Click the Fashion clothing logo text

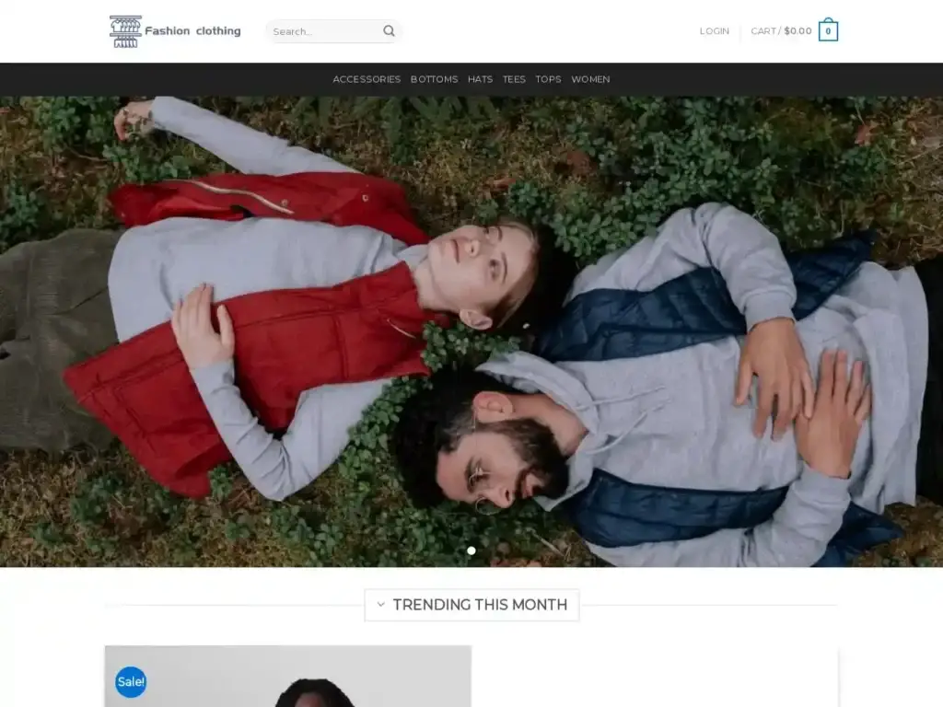coord(192,31)
